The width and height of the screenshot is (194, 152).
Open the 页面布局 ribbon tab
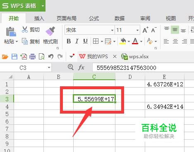coord(67,18)
